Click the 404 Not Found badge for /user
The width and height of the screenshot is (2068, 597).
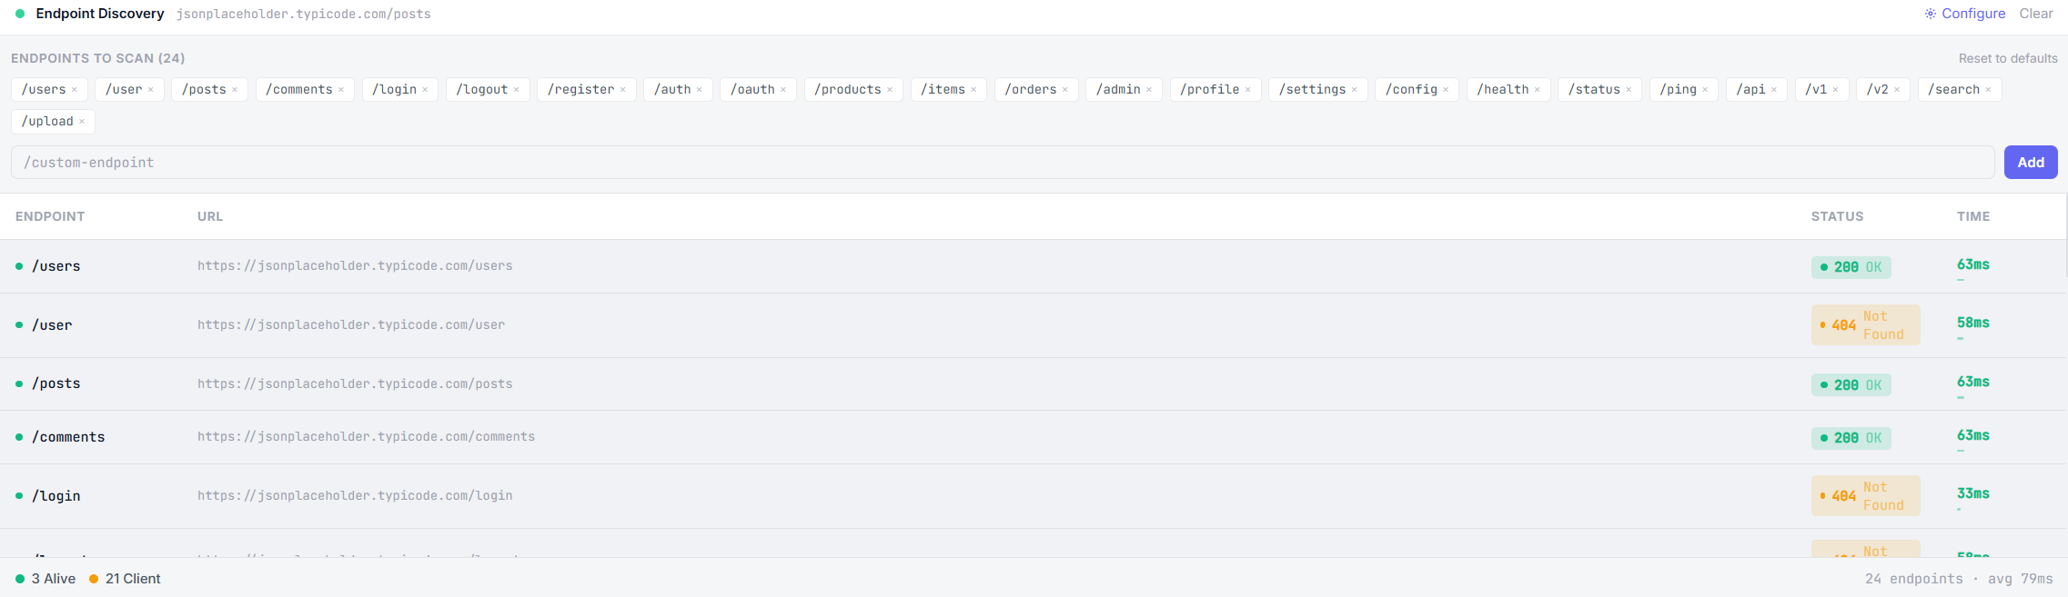[1865, 325]
